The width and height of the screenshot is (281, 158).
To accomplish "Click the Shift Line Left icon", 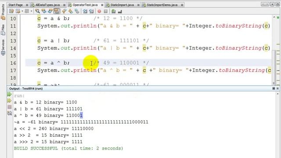I will [85, 11].
